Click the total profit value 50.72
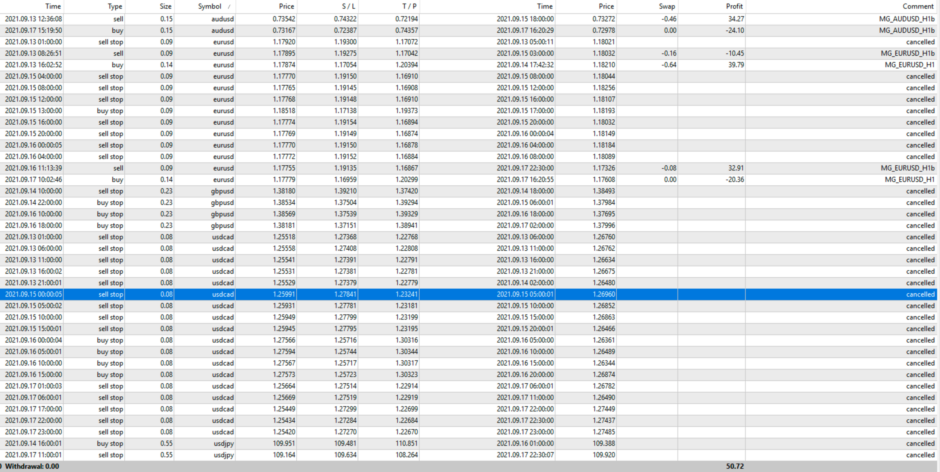Screen dimensions: 940x472 coord(734,466)
